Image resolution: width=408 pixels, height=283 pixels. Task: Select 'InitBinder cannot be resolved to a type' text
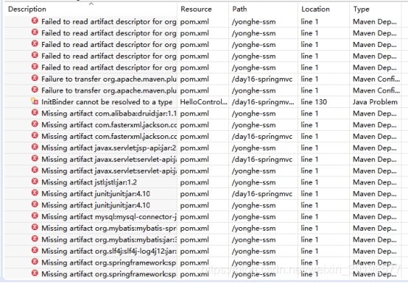pos(107,102)
